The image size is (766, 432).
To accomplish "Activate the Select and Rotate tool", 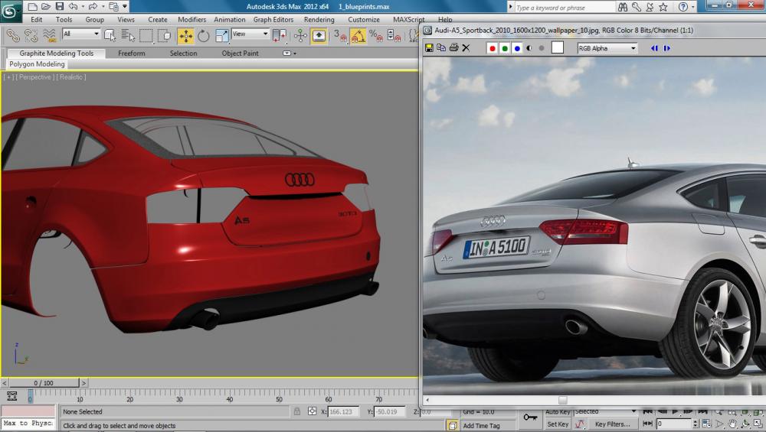I will pyautogui.click(x=204, y=36).
